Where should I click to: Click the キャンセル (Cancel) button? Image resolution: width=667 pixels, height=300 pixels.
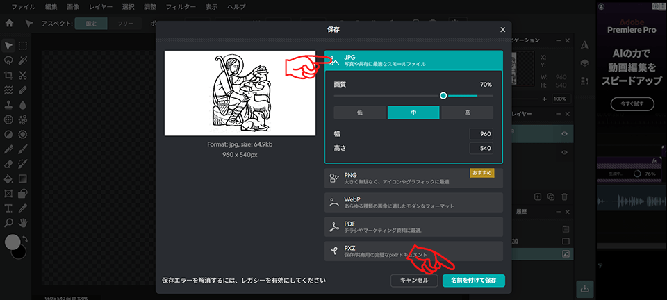tap(414, 281)
